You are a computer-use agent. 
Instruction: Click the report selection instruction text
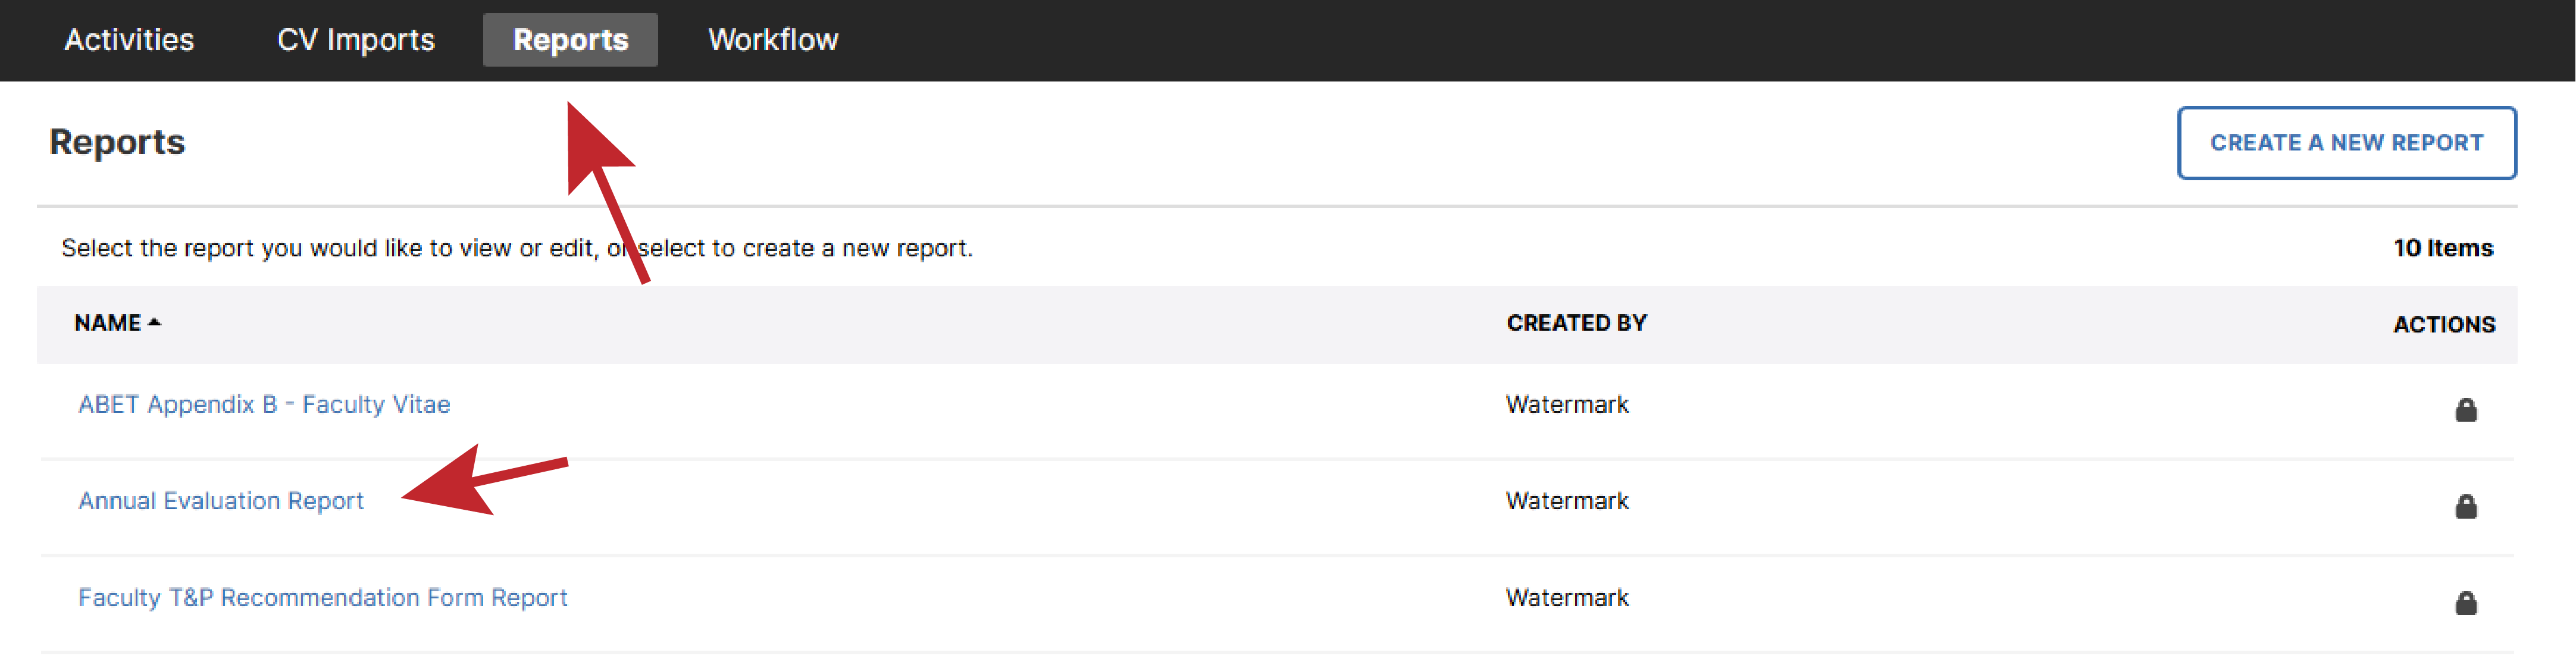click(x=517, y=247)
